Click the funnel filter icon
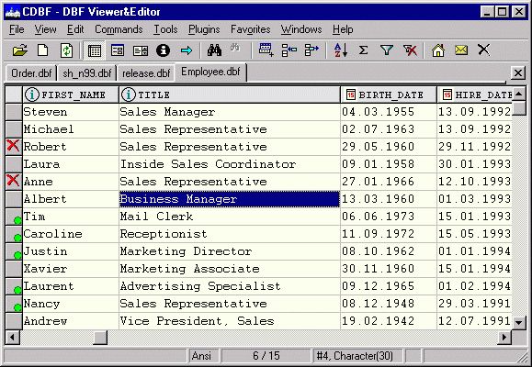 tap(387, 50)
